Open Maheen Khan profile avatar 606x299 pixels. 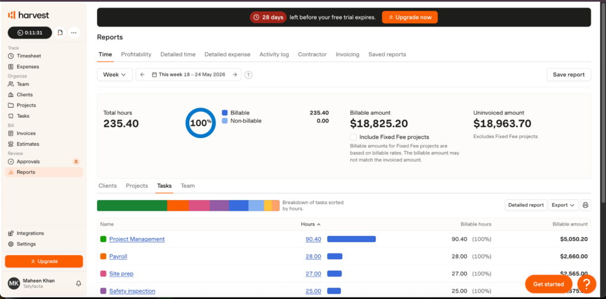pyautogui.click(x=14, y=284)
